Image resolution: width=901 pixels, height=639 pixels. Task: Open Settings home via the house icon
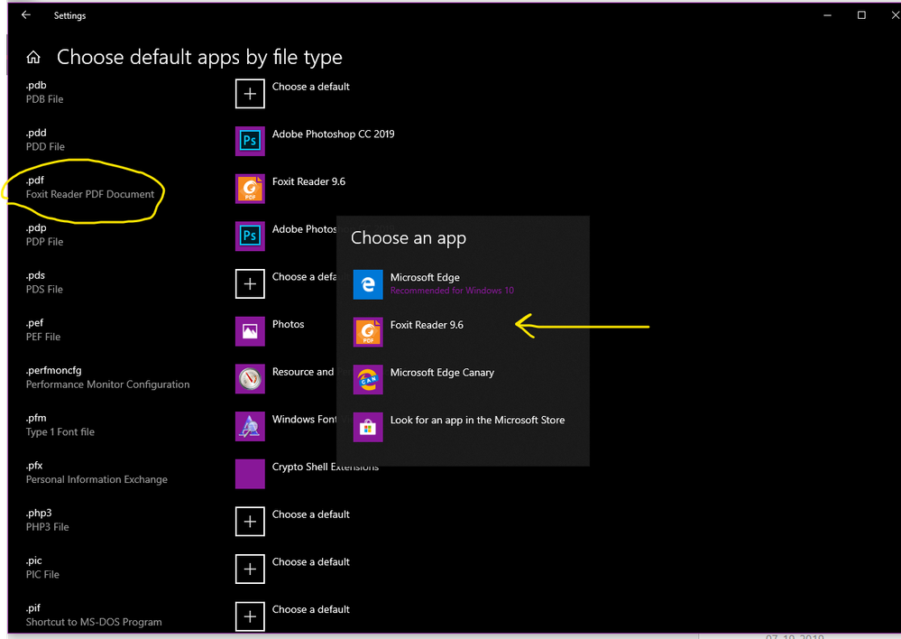pyautogui.click(x=33, y=57)
